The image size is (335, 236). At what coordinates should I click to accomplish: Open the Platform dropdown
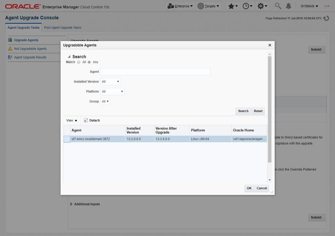pyautogui.click(x=112, y=91)
